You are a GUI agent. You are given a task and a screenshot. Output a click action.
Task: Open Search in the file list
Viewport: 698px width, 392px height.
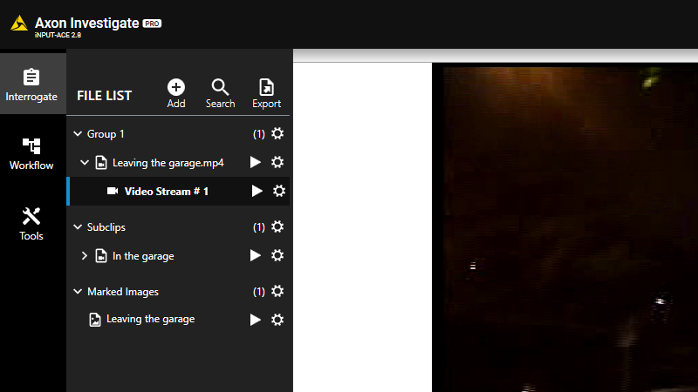(x=221, y=93)
